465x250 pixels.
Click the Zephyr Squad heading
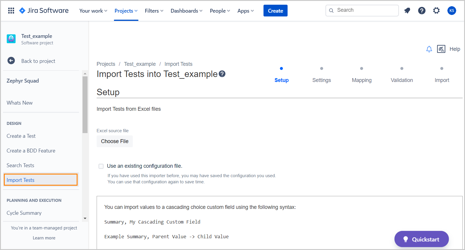23,81
